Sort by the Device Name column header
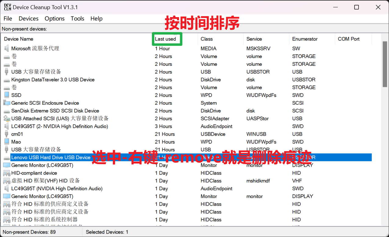 [x=77, y=39]
